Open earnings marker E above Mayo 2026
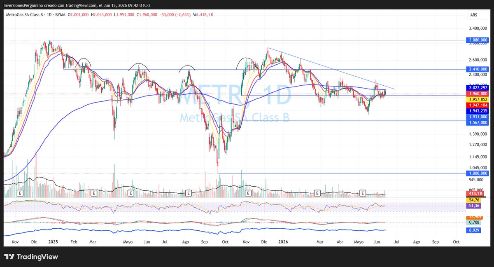 (x=363, y=193)
